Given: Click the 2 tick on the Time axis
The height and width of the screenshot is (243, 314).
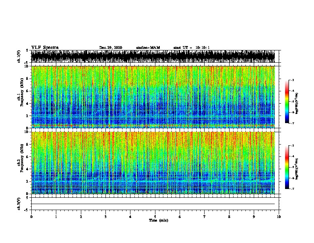Looking at the screenshot, I should pos(81,217).
